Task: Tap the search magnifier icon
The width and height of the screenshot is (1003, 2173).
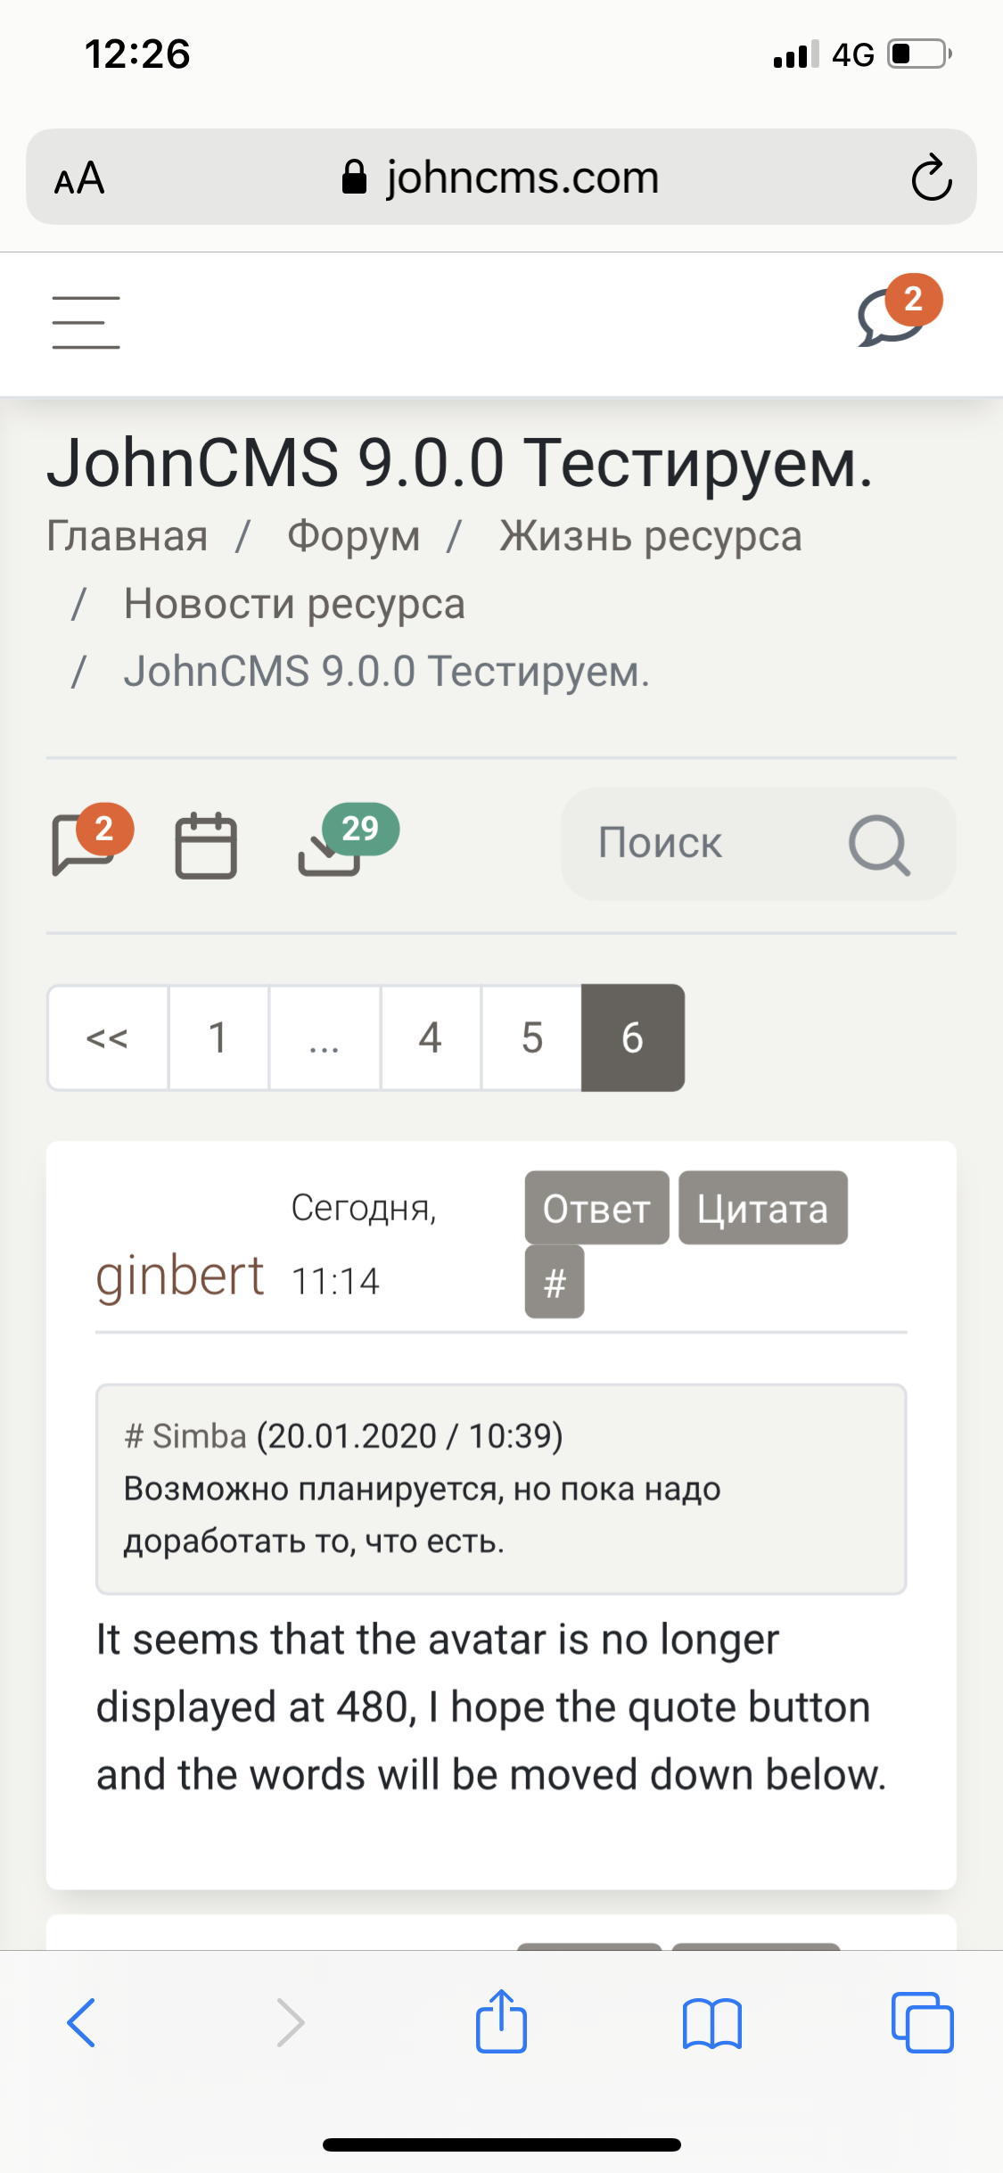Action: coord(879,845)
